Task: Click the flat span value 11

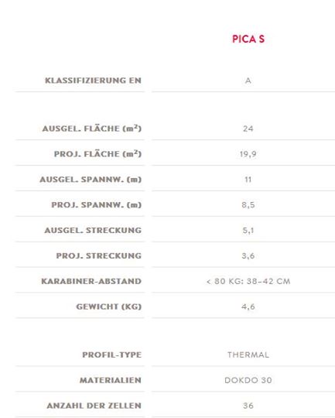Action: tap(248, 180)
